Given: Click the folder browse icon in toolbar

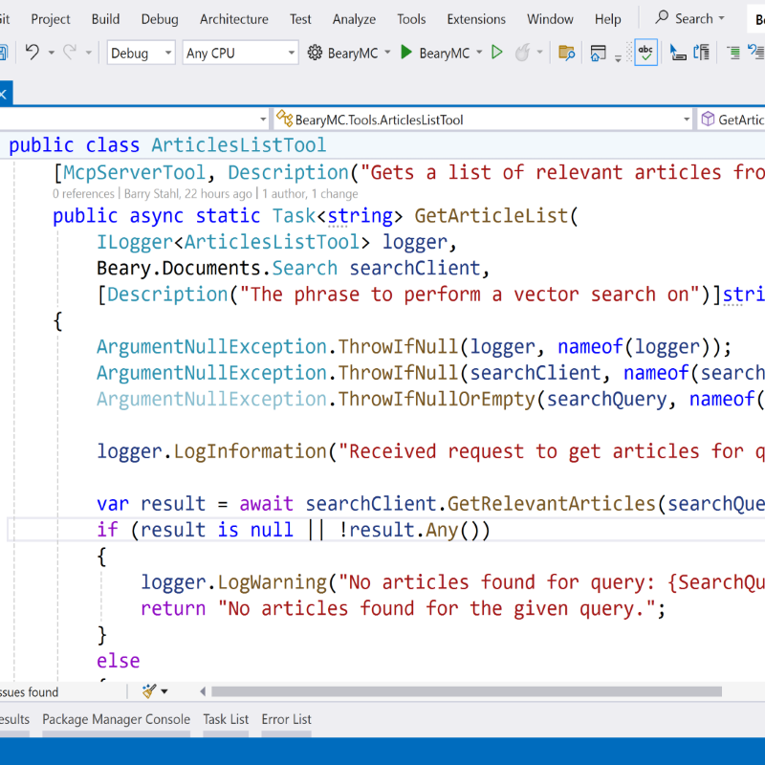Looking at the screenshot, I should (x=566, y=54).
